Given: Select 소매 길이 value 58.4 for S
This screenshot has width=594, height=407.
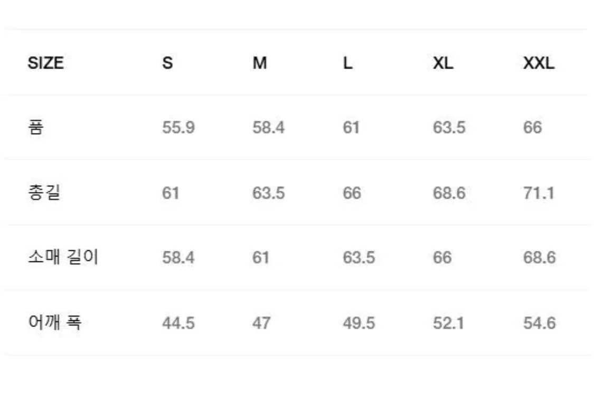Looking at the screenshot, I should 178,258.
